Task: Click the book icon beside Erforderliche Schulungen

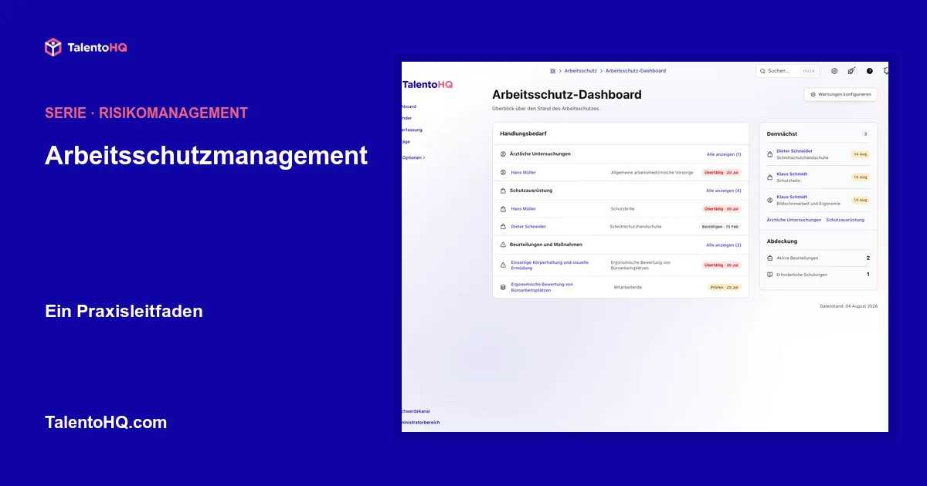Action: (x=769, y=275)
